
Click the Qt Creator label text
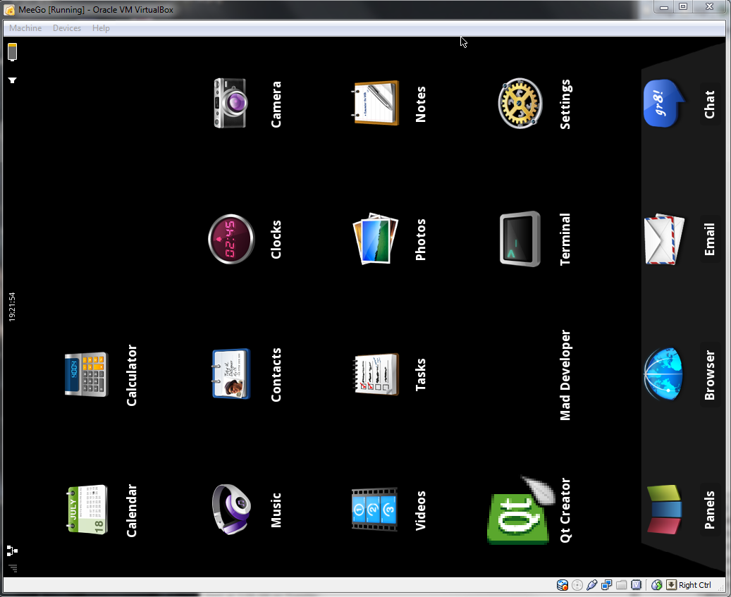[x=565, y=510]
